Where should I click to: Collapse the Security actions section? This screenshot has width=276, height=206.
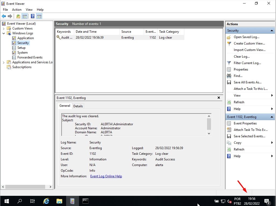pyautogui.click(x=272, y=31)
